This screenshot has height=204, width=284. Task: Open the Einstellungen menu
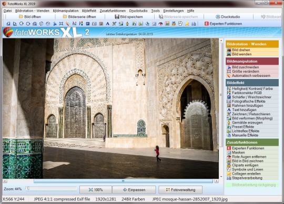174,11
